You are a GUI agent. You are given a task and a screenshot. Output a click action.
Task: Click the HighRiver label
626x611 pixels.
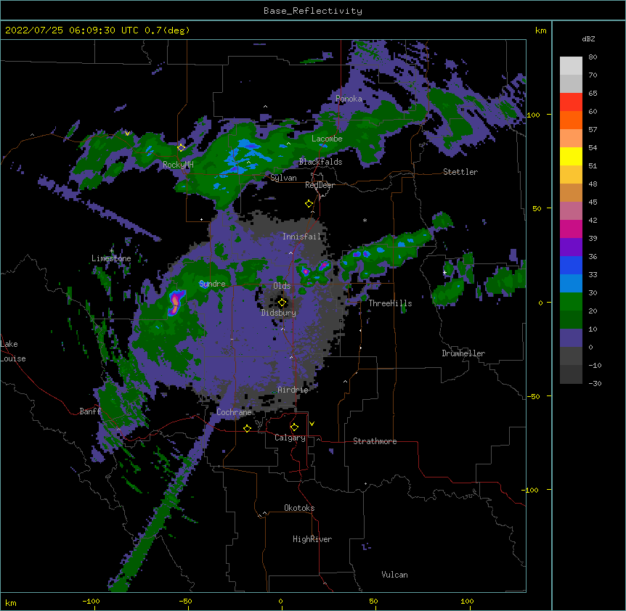point(312,539)
